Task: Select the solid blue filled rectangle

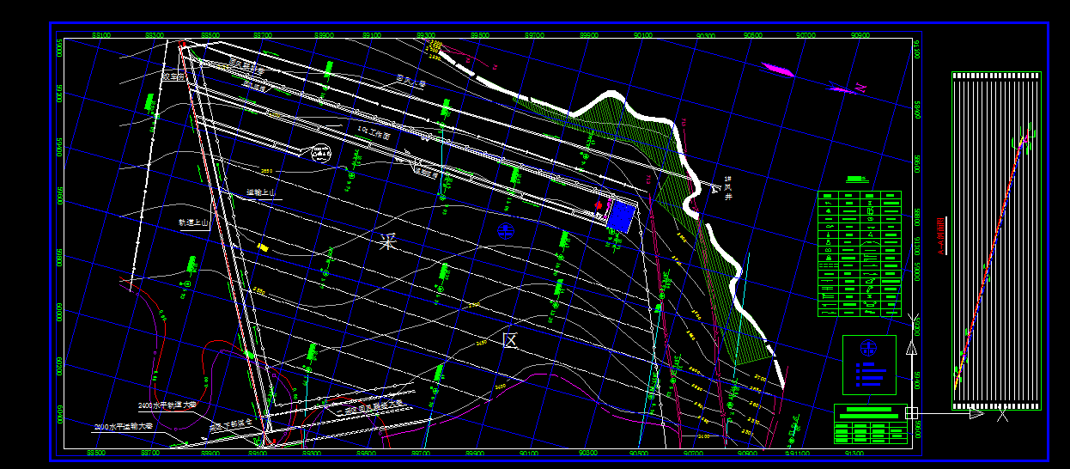Action: 621,216
